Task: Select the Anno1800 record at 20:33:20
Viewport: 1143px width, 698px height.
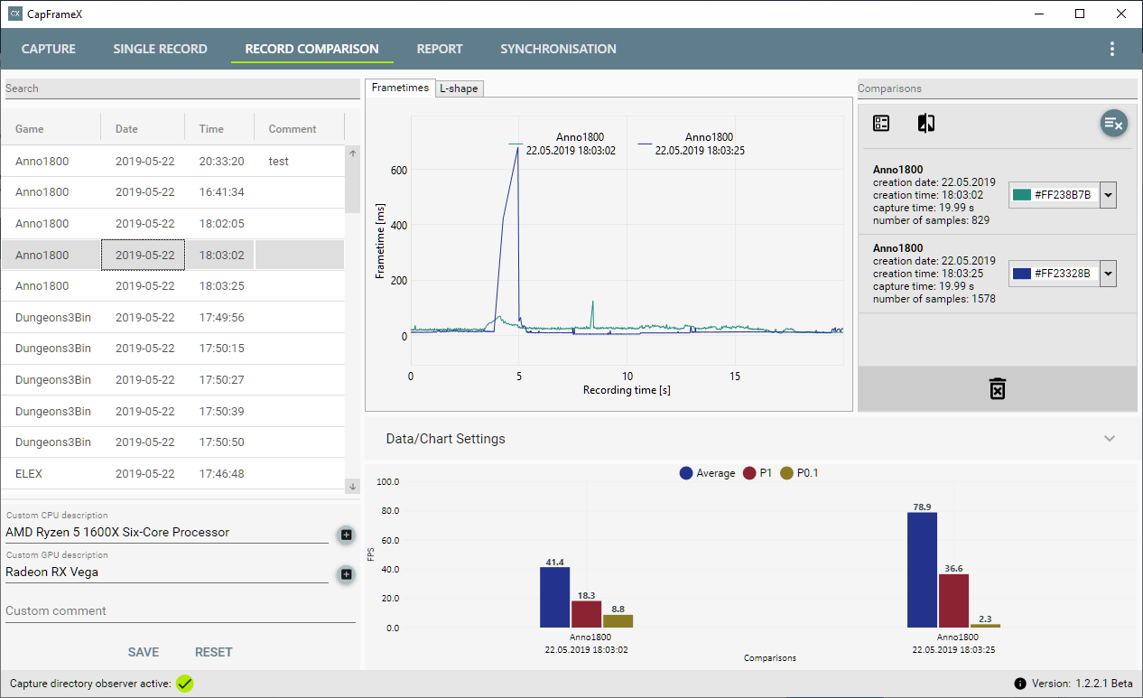Action: tap(172, 161)
